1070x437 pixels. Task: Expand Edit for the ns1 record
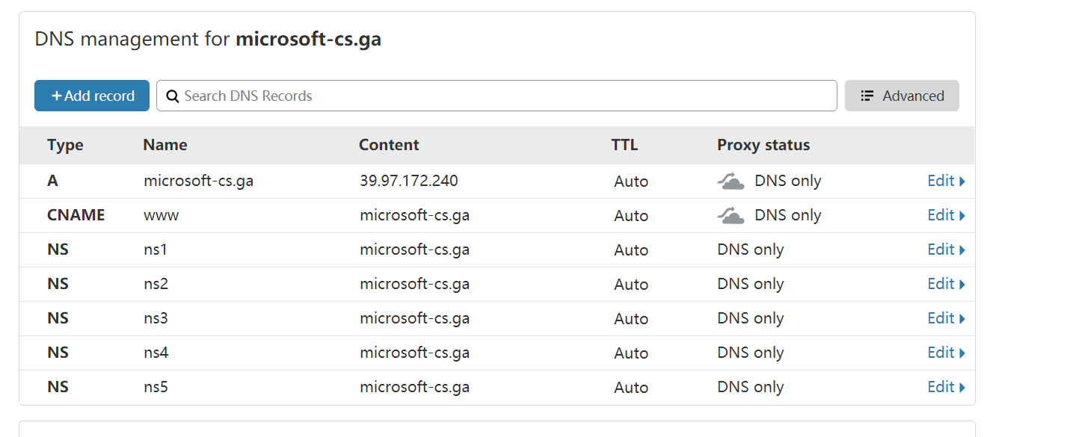[x=946, y=250]
